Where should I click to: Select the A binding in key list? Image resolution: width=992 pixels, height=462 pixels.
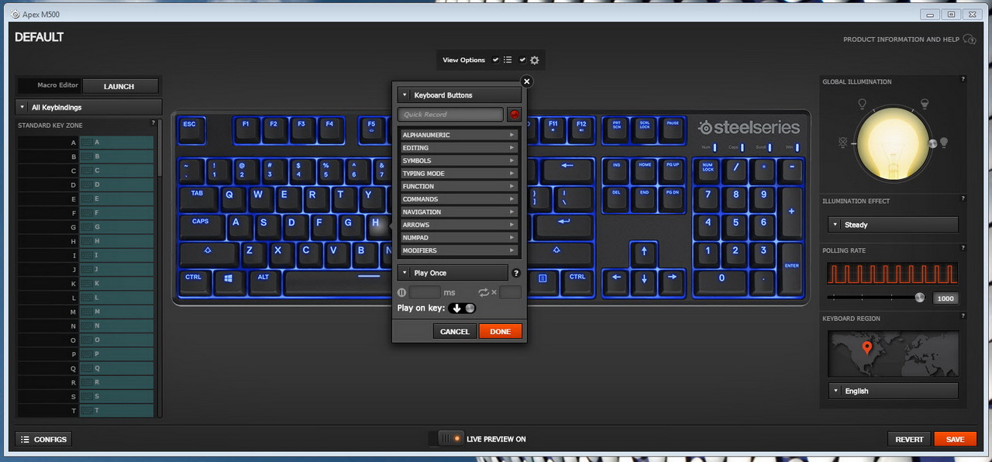pyautogui.click(x=116, y=143)
